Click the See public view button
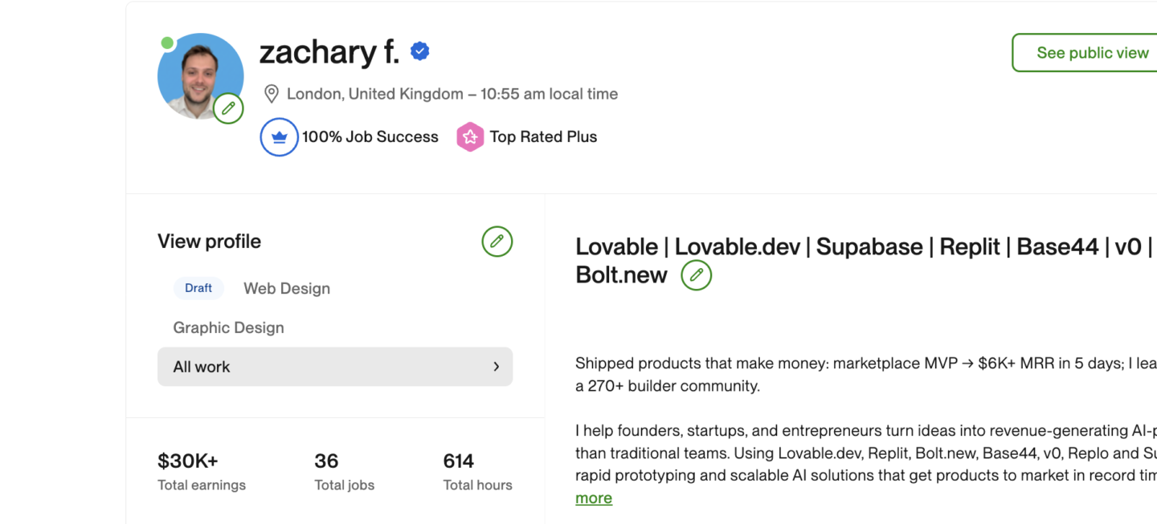 1092,53
